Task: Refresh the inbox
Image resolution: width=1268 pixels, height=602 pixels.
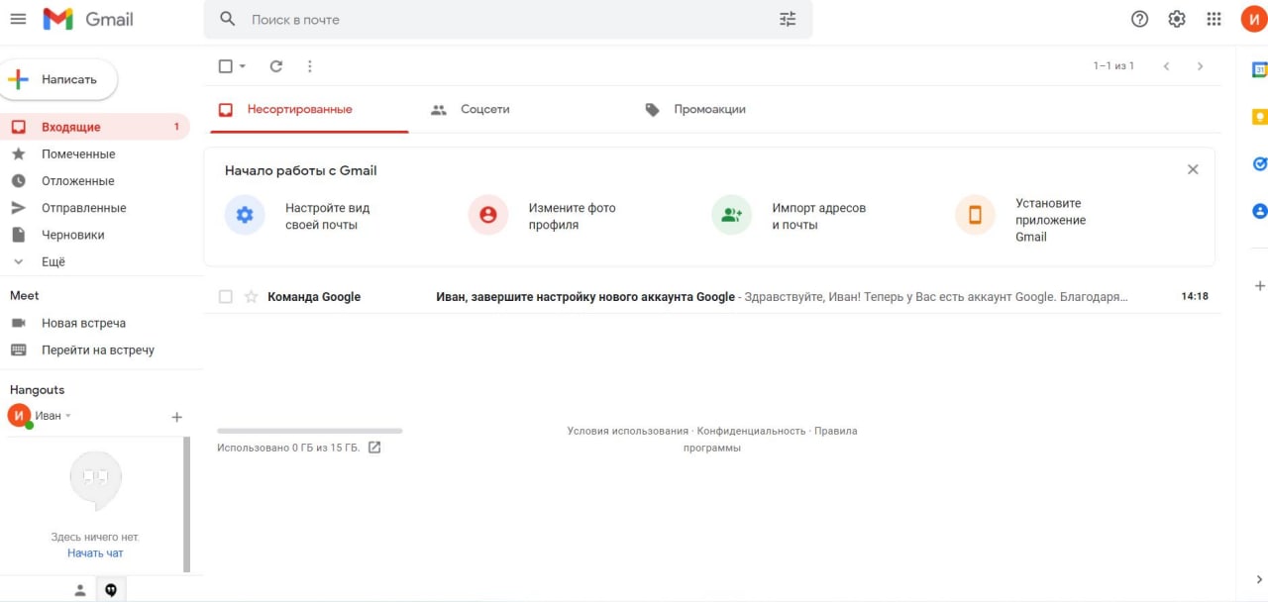Action: click(276, 66)
